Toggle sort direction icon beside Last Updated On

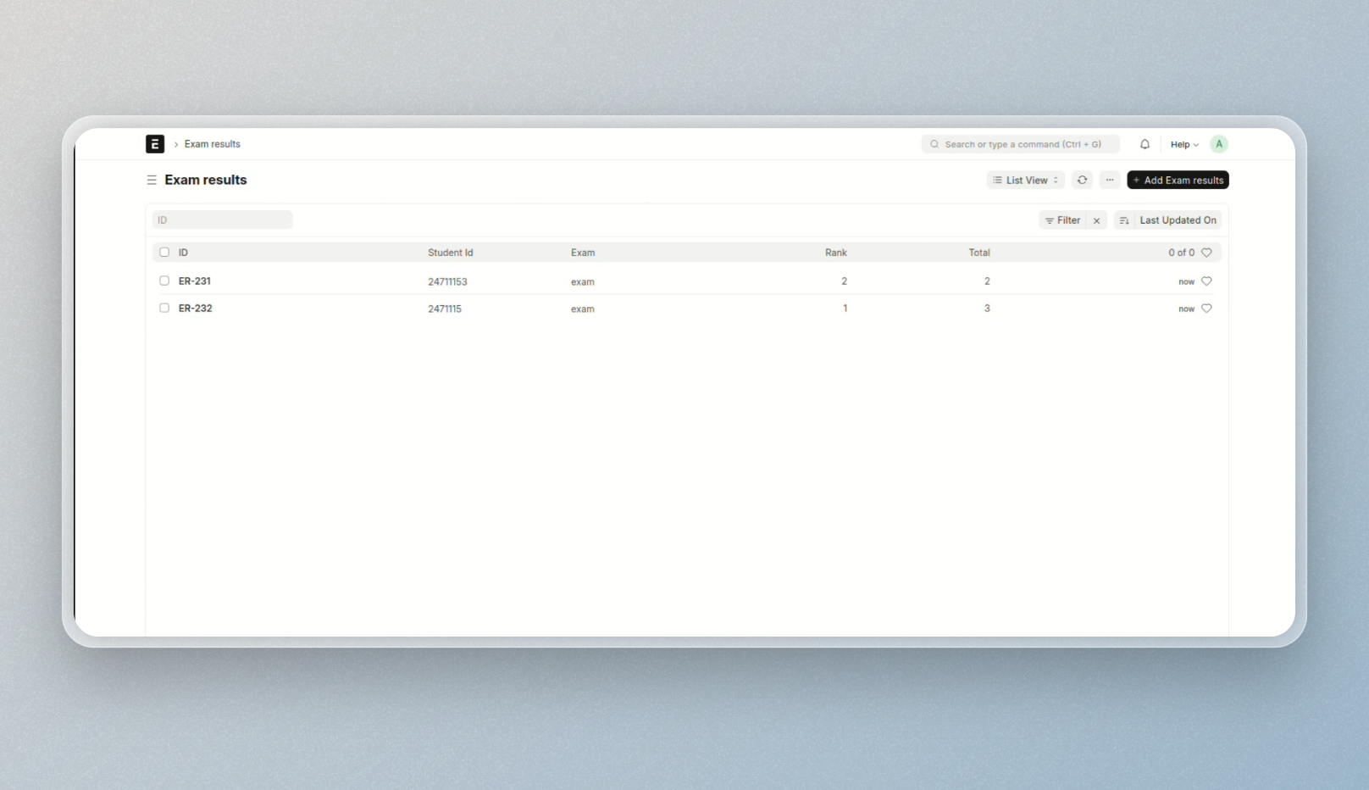click(x=1123, y=220)
